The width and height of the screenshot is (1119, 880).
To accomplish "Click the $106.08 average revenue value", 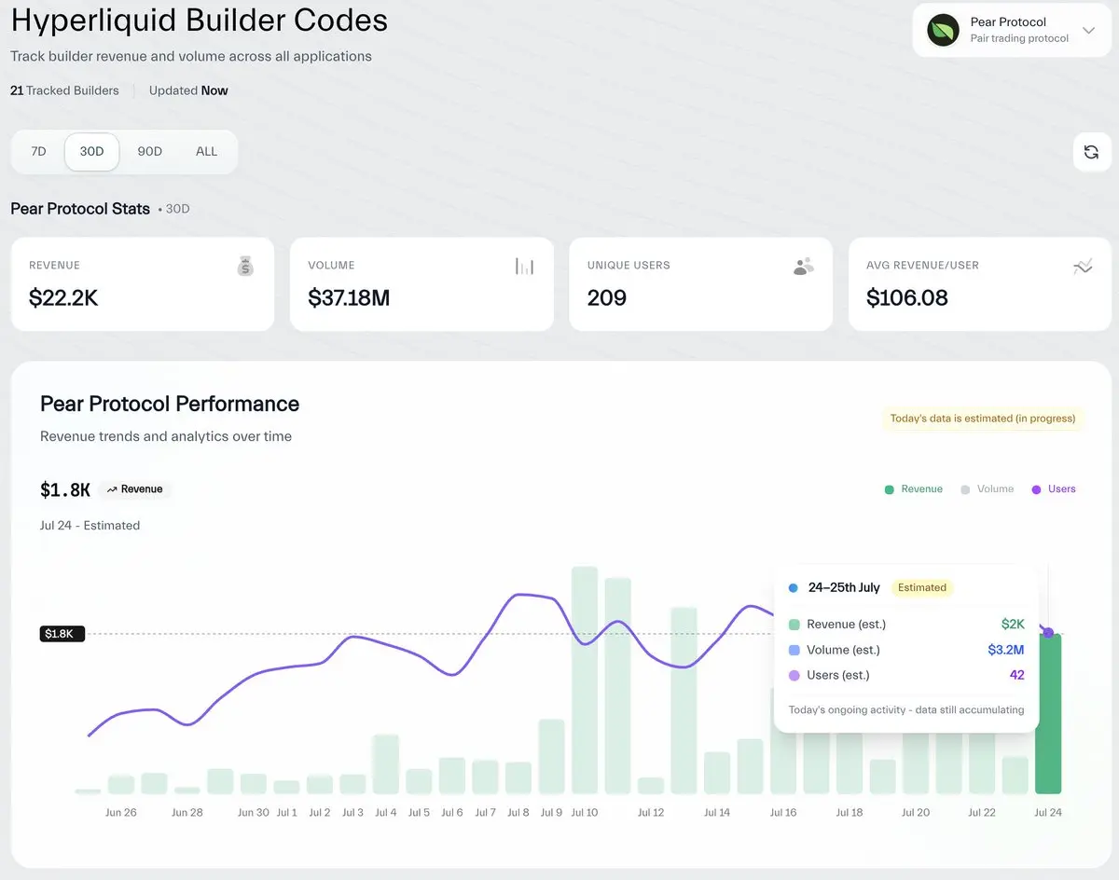I will pos(907,298).
